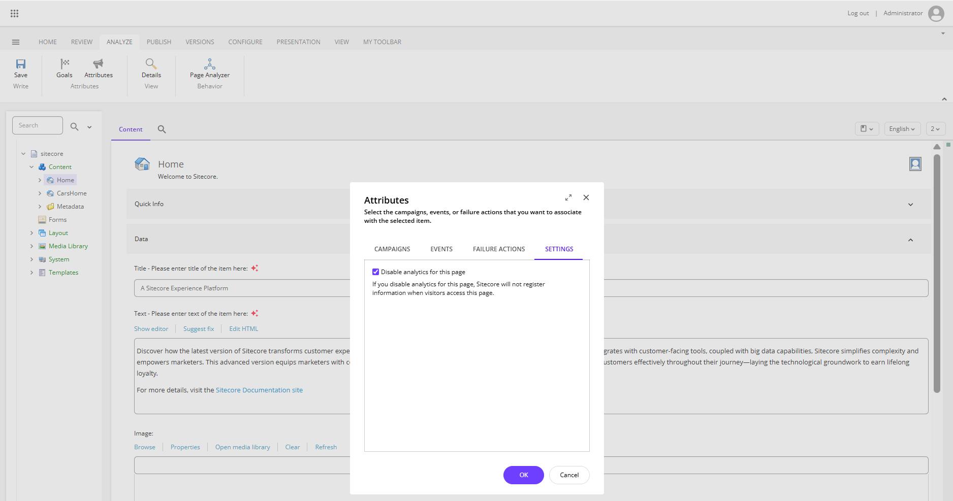
Task: Open the navigation bookmark dropdown
Action: (867, 129)
